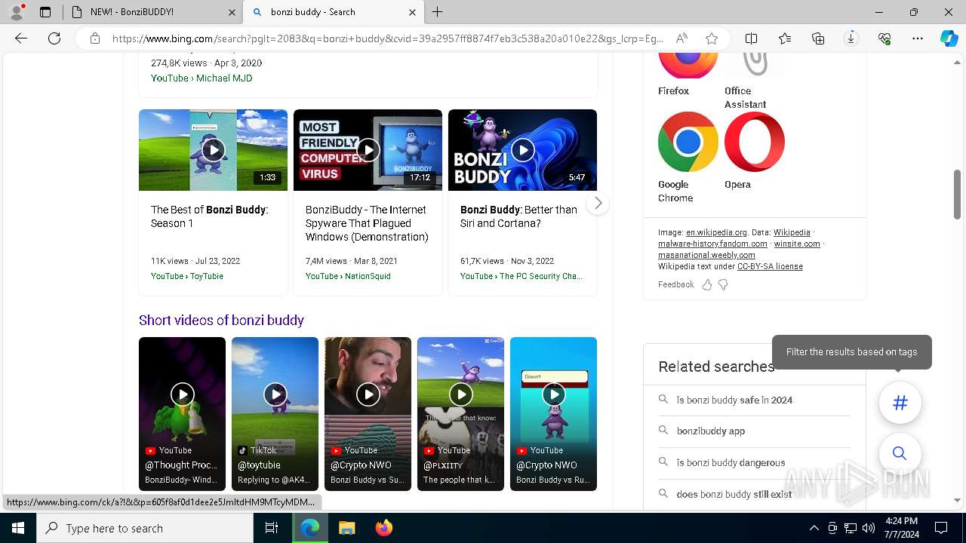View site information lock icon
This screenshot has height=543, width=966.
[x=95, y=38]
